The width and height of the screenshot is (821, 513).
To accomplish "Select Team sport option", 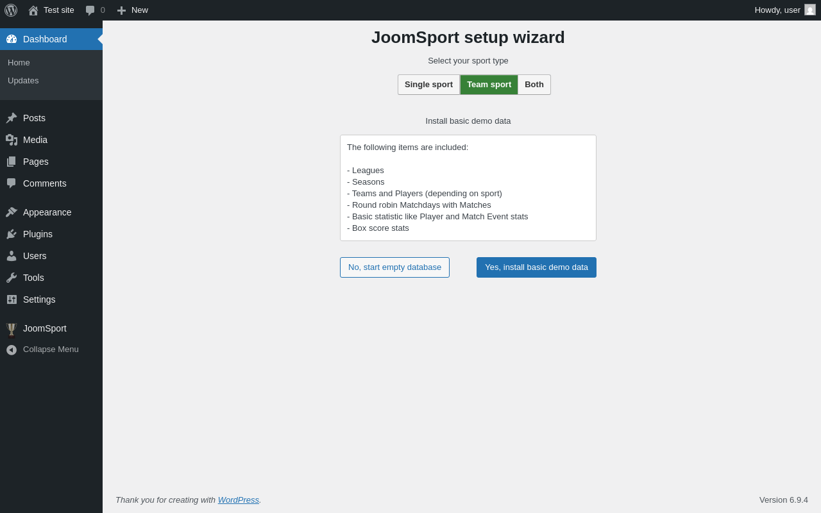I will tap(489, 85).
